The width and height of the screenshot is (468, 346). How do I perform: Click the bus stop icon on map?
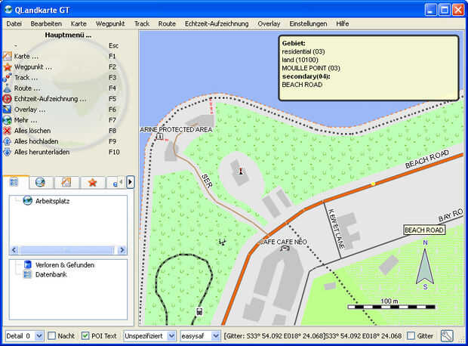[199, 312]
